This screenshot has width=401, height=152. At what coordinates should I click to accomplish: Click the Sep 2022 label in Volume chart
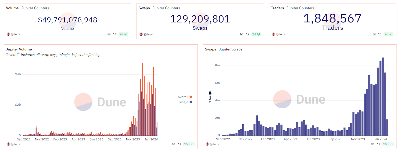click(24, 140)
